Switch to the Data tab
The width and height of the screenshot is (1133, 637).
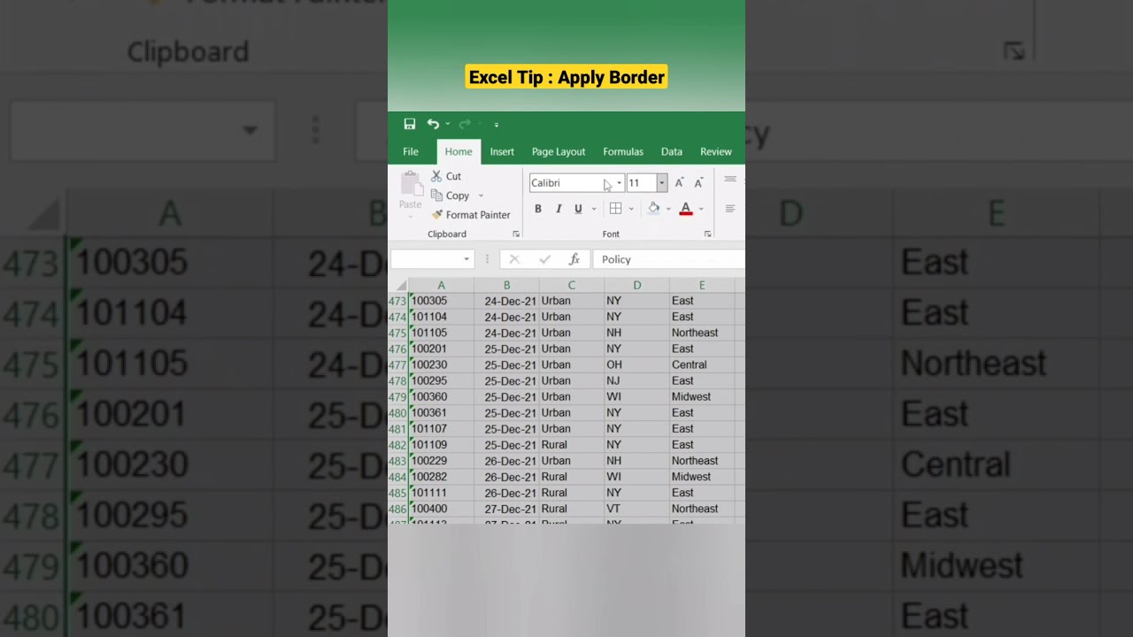coord(672,151)
